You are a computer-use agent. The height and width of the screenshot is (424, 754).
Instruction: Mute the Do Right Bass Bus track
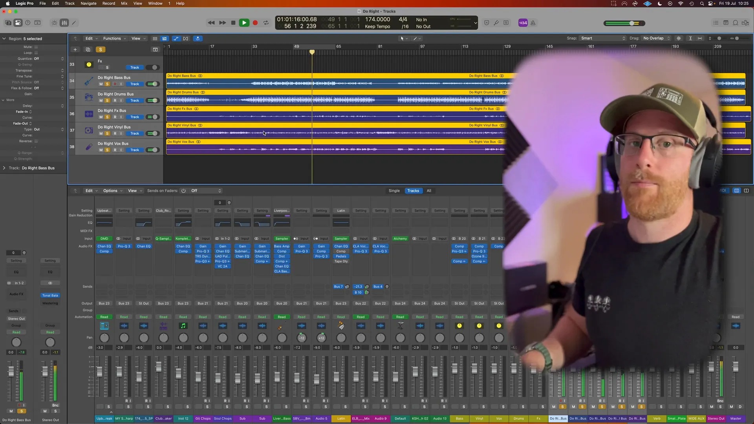pyautogui.click(x=101, y=84)
